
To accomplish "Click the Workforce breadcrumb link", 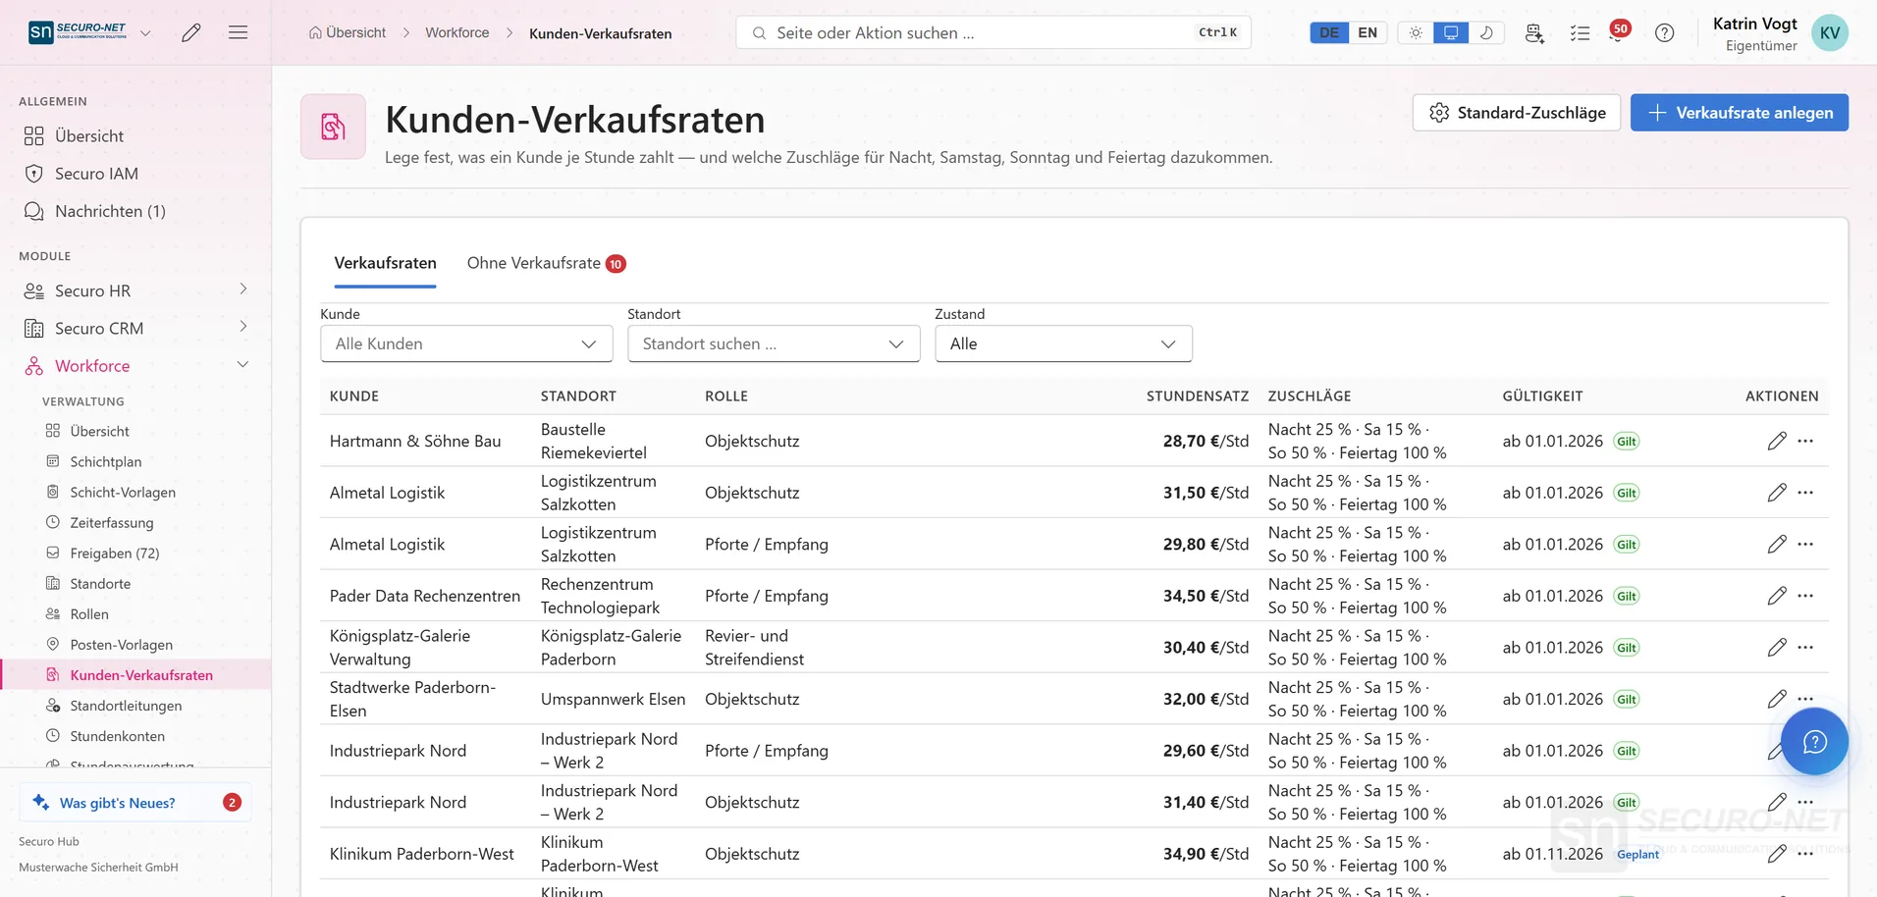I will coord(456,32).
